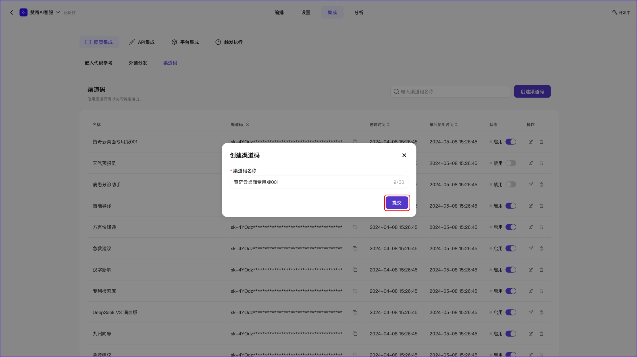
Task: Click the back arrow icon
Action: point(12,13)
